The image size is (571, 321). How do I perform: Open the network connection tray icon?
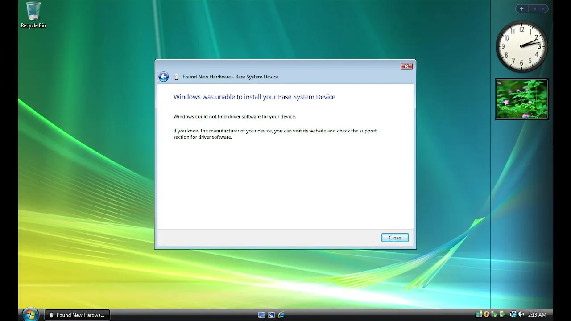point(513,315)
